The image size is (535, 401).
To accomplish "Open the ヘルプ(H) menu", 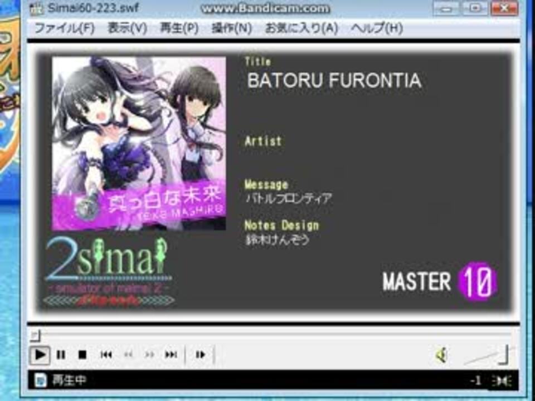I will click(x=377, y=28).
